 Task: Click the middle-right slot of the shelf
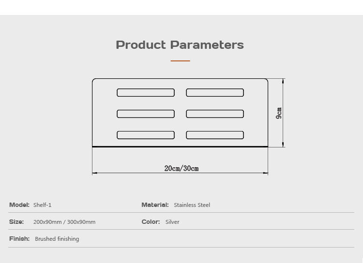tap(215, 114)
